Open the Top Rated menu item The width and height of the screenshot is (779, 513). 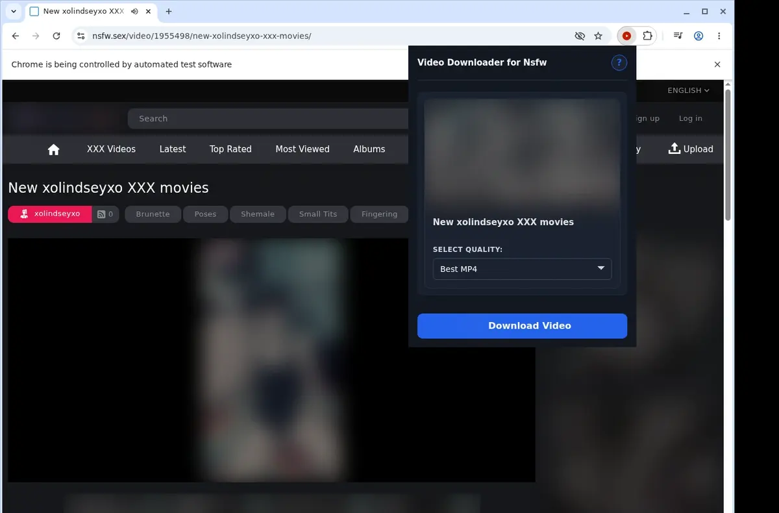tap(230, 149)
